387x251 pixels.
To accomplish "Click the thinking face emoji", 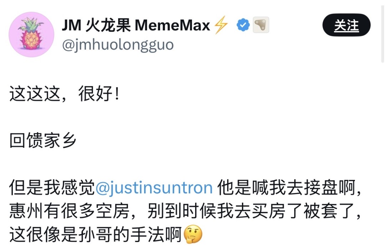I will click(x=193, y=234).
